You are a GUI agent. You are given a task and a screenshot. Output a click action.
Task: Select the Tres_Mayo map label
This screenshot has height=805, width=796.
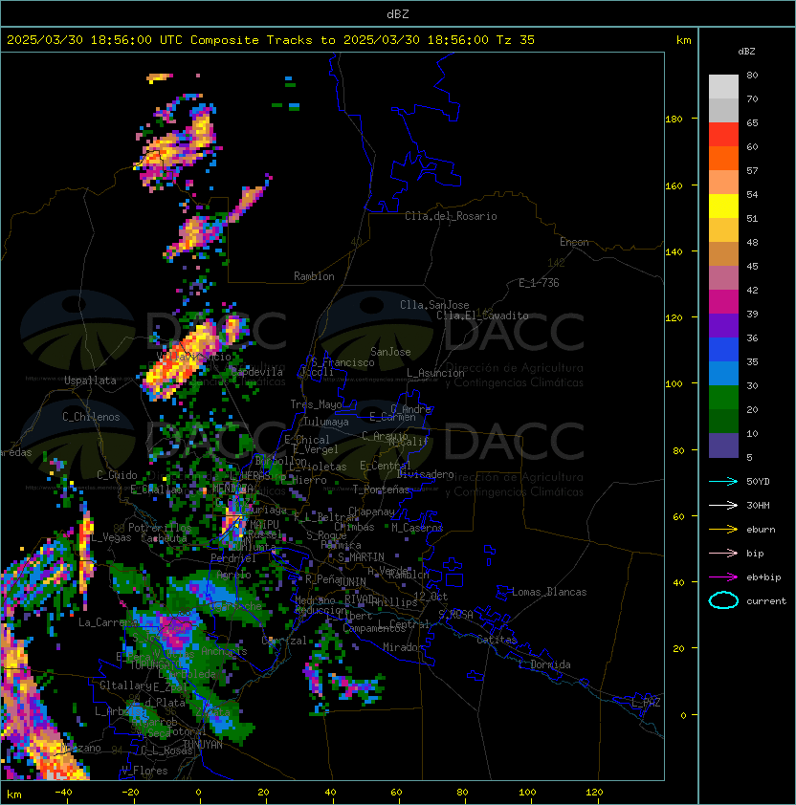pyautogui.click(x=316, y=404)
